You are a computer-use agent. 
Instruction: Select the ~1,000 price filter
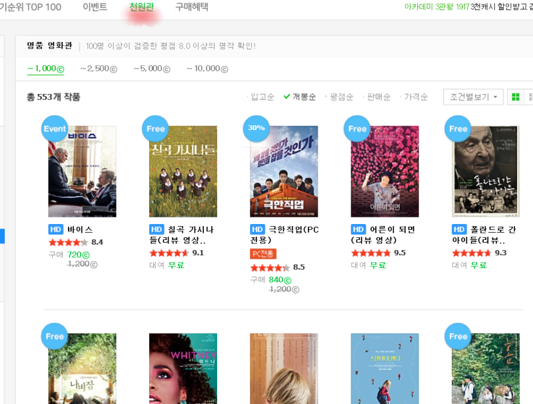(x=45, y=69)
